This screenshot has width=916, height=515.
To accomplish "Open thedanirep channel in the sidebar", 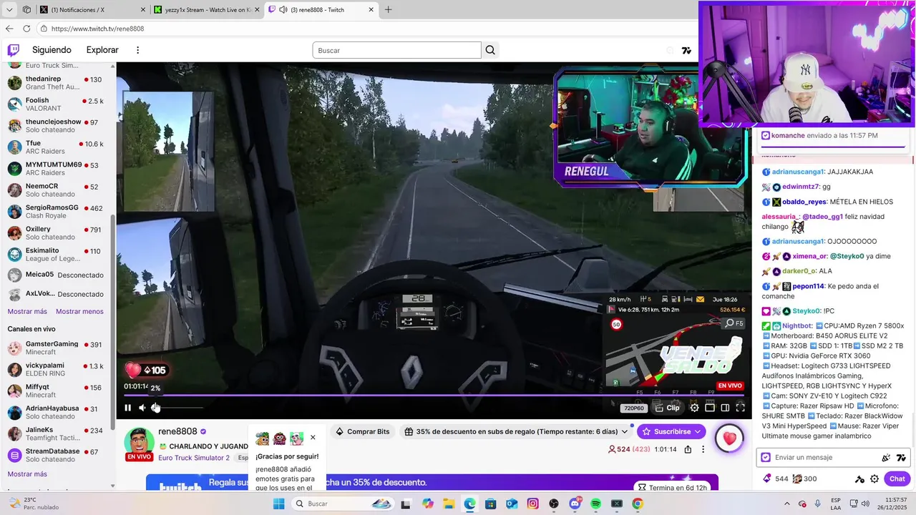I will (x=57, y=82).
